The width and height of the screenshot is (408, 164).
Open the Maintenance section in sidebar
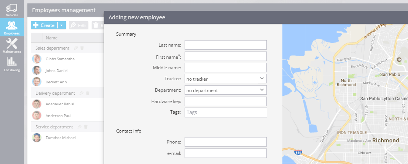pos(12,45)
